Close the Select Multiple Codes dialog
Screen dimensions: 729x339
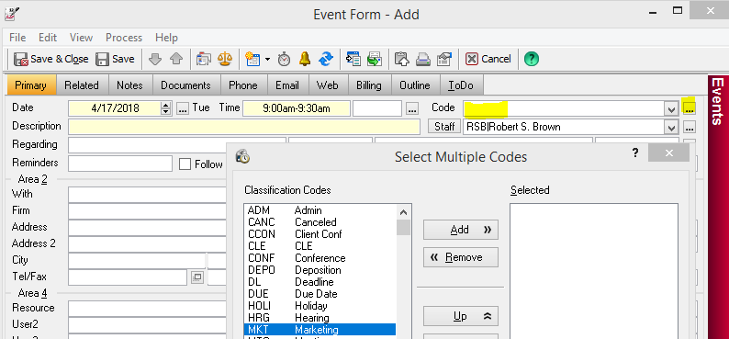(668, 153)
